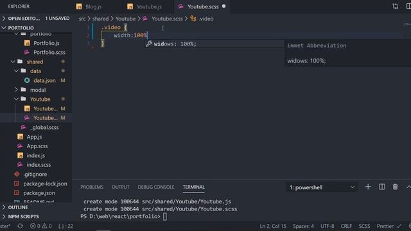Select the TERMINAL panel tab
Viewport: 411px width, 231px height.
point(194,187)
